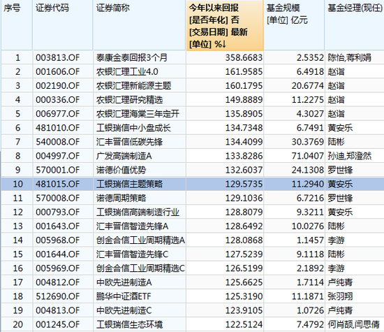The width and height of the screenshot is (384, 332).
Task: Select fund code 001644.OF
Action: 58,254
